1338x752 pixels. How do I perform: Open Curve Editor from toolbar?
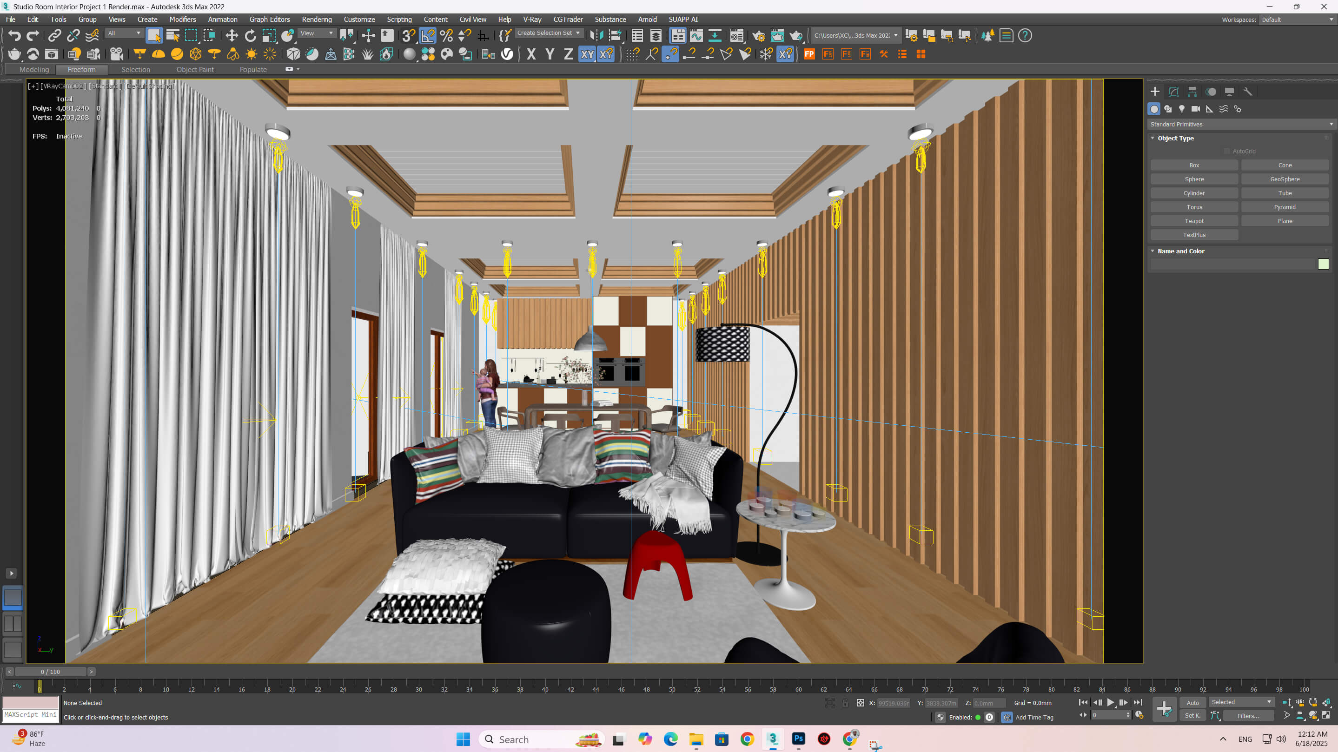696,36
